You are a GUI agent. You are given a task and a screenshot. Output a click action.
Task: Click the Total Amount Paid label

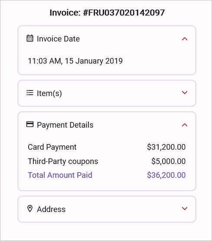point(60,175)
